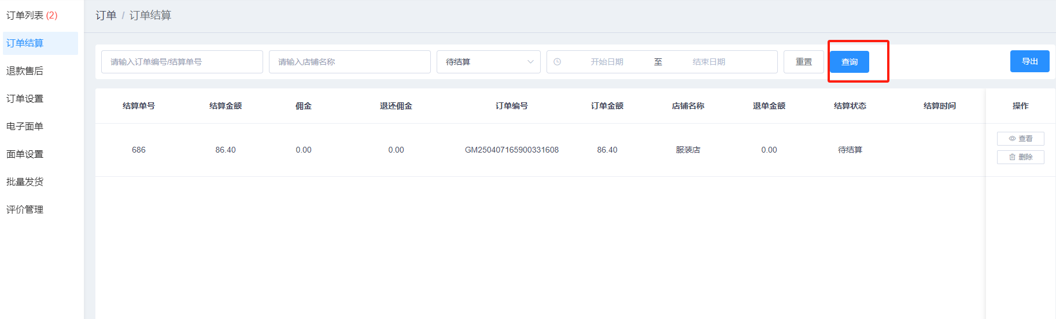Open the 结束日期 end date picker

tap(708, 62)
